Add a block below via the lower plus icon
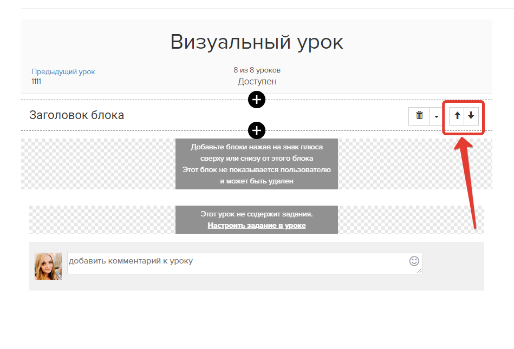Viewport: 514px width, 349px height. coord(257,130)
